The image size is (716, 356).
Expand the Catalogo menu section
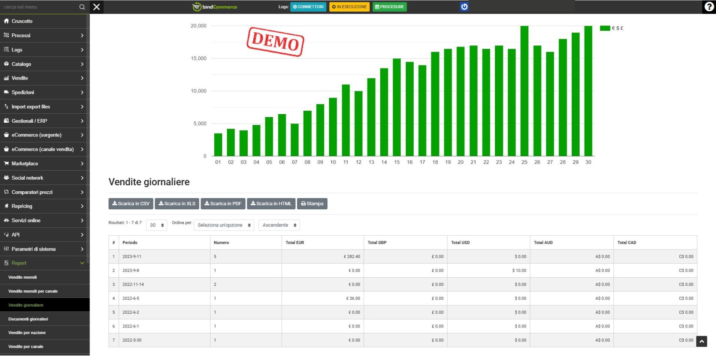(45, 64)
